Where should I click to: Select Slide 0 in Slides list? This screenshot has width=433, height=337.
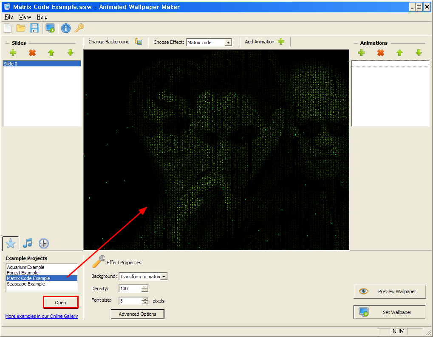[x=42, y=64]
